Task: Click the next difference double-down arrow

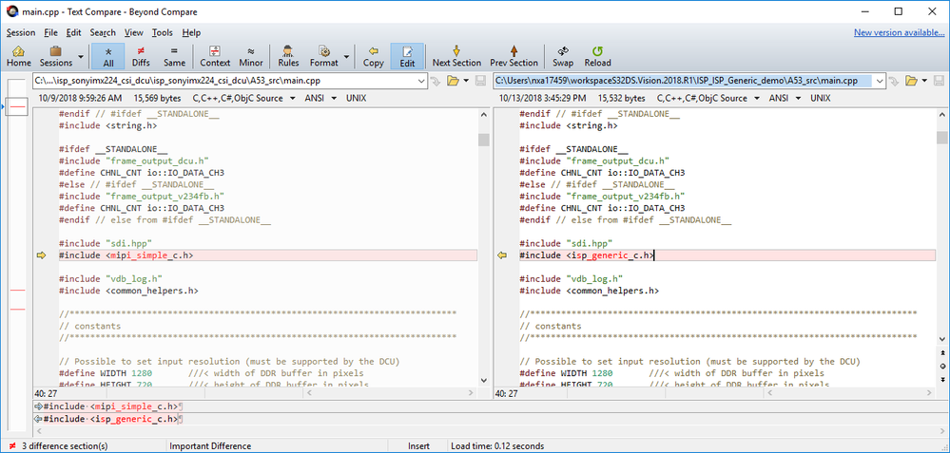Action: click(x=942, y=379)
